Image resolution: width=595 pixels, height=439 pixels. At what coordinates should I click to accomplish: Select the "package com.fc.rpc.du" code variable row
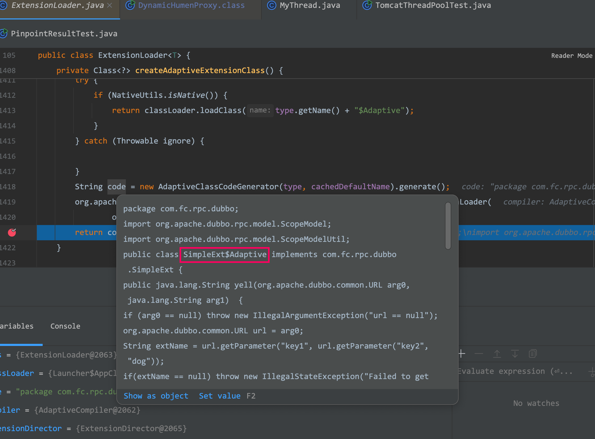(x=58, y=392)
